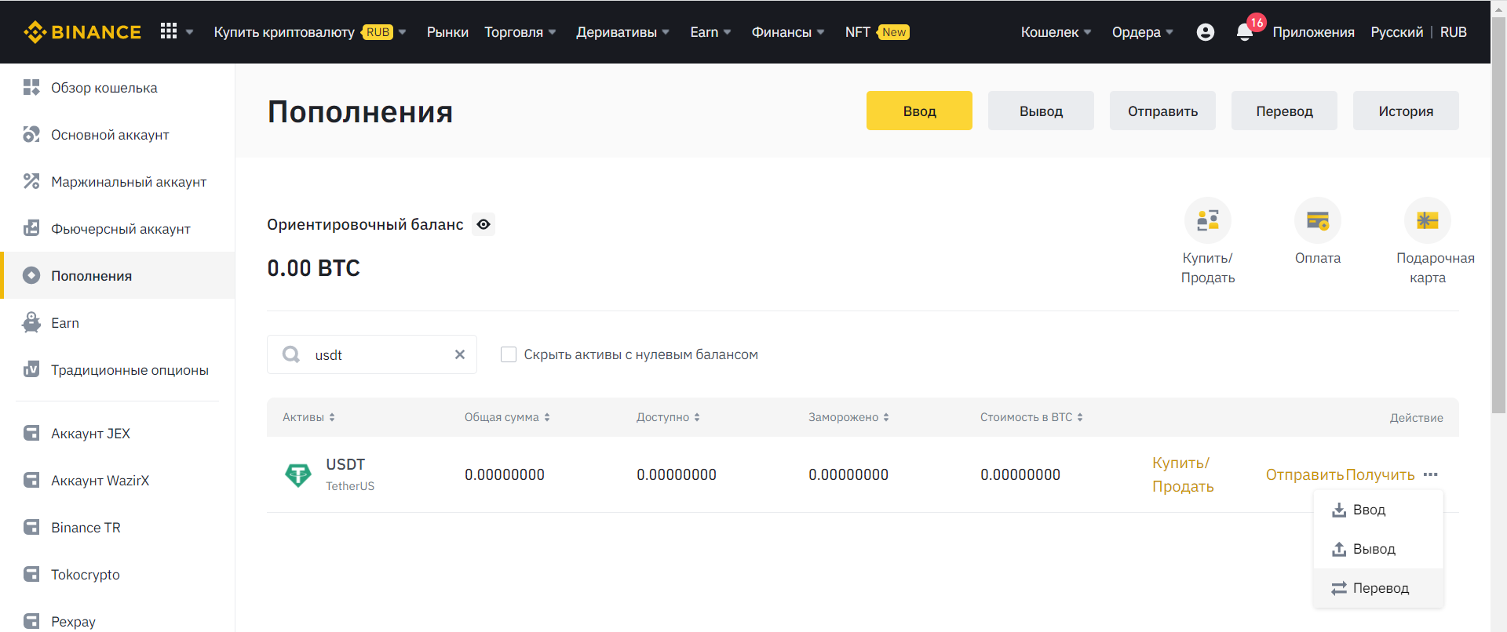Click the Отправить header button
This screenshot has height=632, width=1507.
(x=1162, y=111)
